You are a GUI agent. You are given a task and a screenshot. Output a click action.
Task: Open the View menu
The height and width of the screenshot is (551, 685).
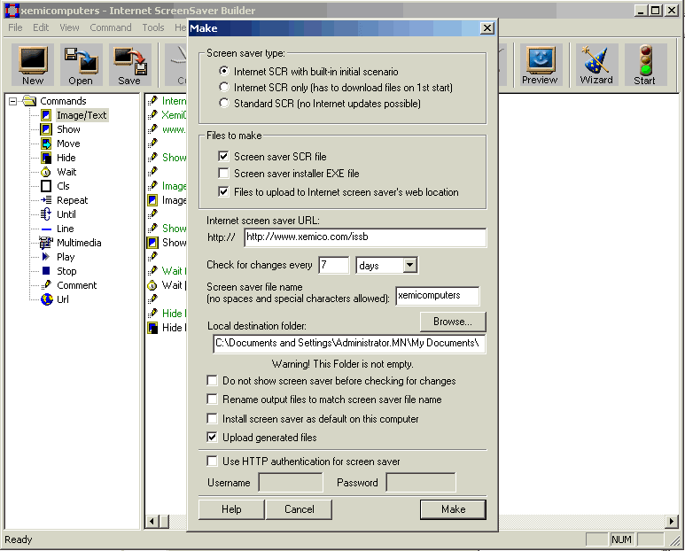[69, 27]
